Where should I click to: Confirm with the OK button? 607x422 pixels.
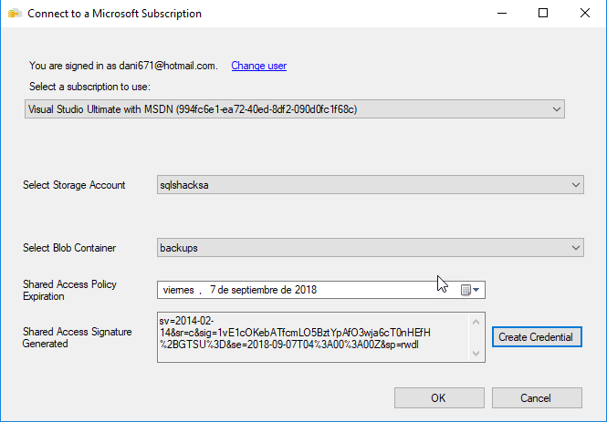(438, 398)
